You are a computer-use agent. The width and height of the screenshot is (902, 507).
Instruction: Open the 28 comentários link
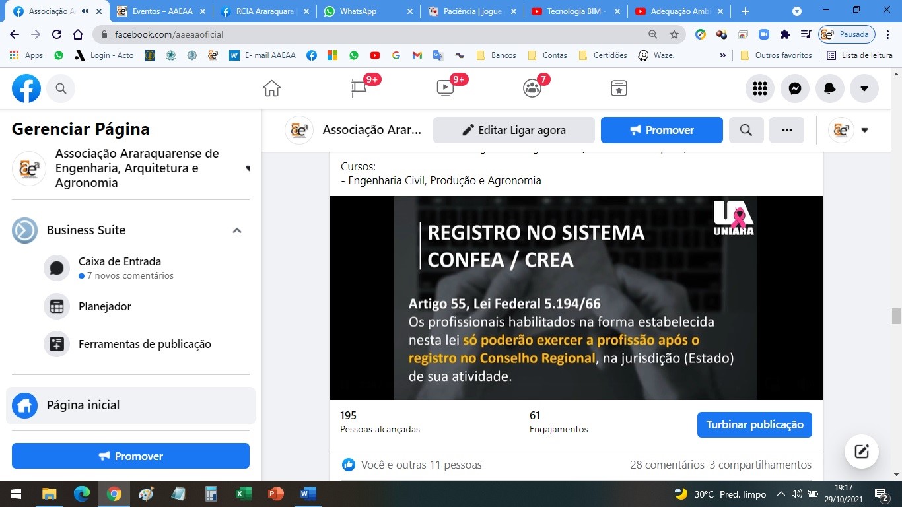pos(667,465)
